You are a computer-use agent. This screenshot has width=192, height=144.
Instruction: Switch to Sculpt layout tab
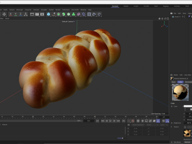pos(136,6)
